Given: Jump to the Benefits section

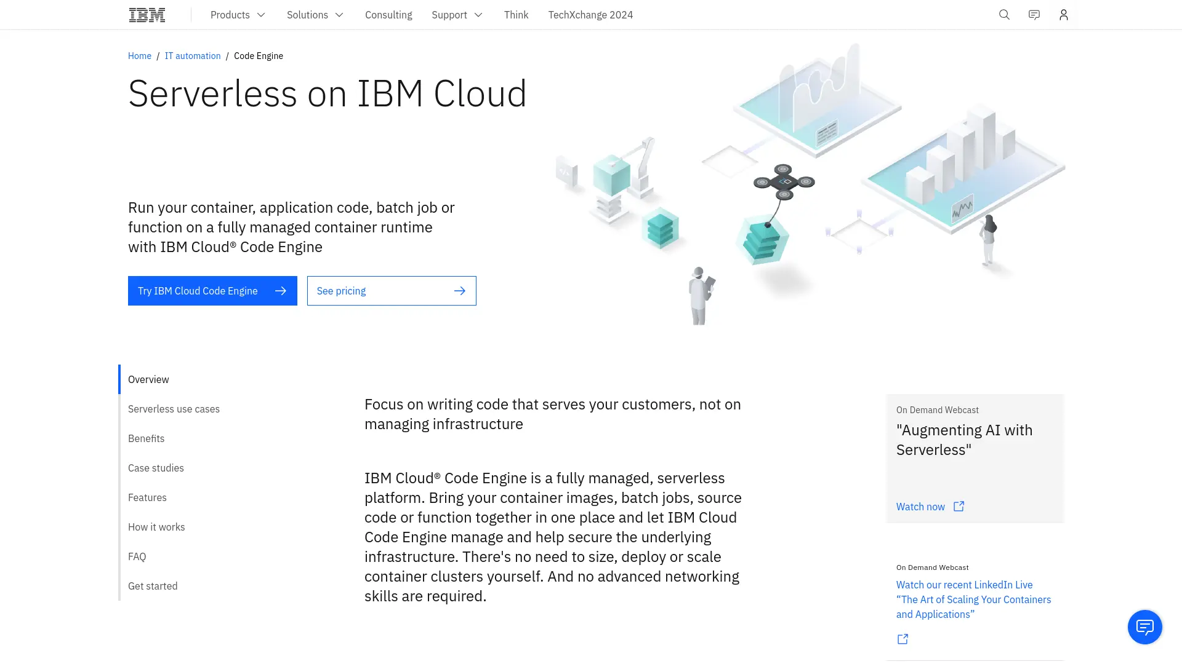Looking at the screenshot, I should 146,438.
